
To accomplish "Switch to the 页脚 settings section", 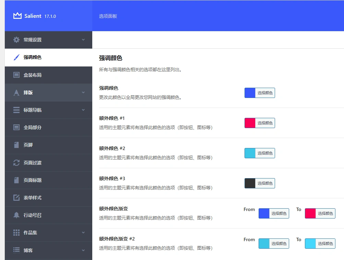I will point(41,145).
